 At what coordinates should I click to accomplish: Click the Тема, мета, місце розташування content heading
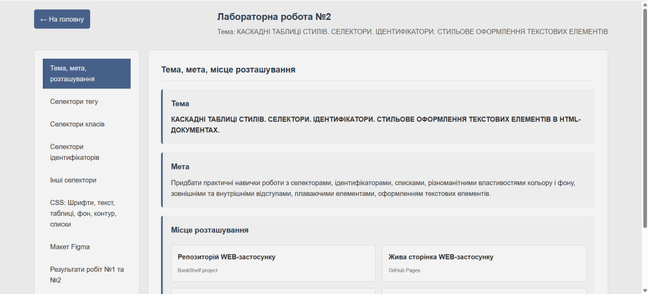click(228, 69)
